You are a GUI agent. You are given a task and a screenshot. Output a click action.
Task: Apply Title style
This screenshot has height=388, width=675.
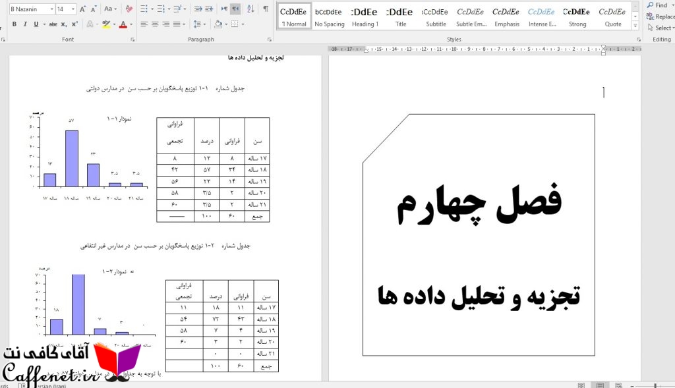coord(400,16)
